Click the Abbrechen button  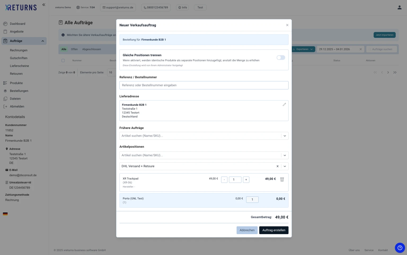[x=247, y=230]
